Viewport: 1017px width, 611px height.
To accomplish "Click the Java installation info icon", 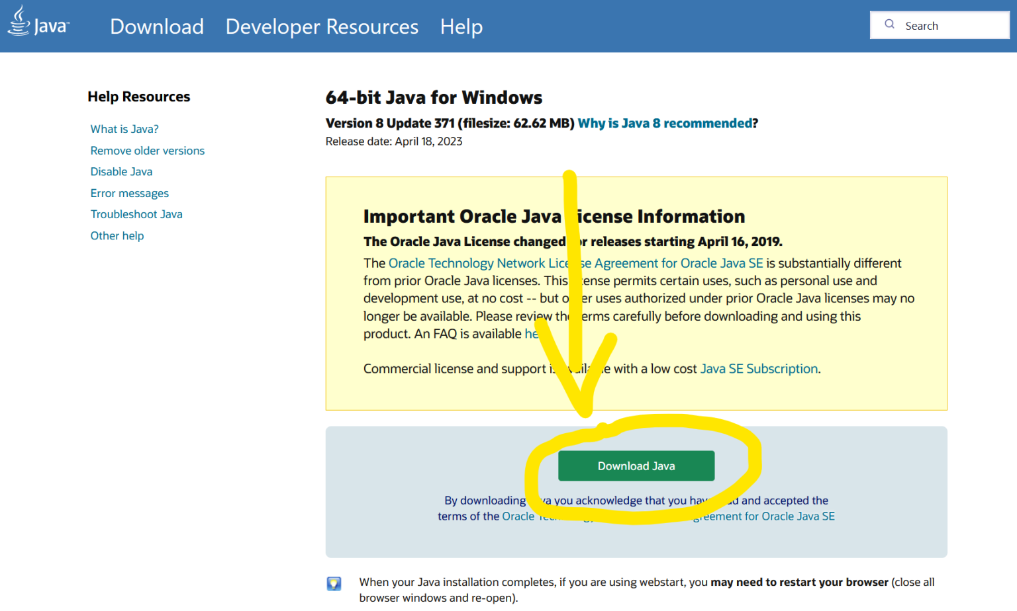I will (334, 583).
